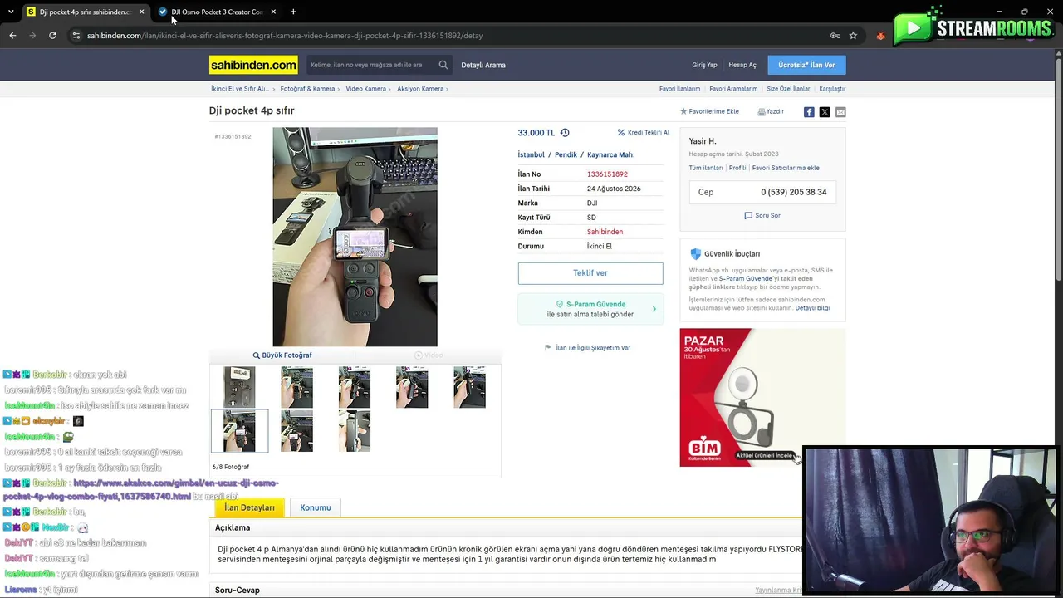Viewport: 1063px width, 598px height.
Task: Open the İlan Detayları tab
Action: tap(249, 507)
